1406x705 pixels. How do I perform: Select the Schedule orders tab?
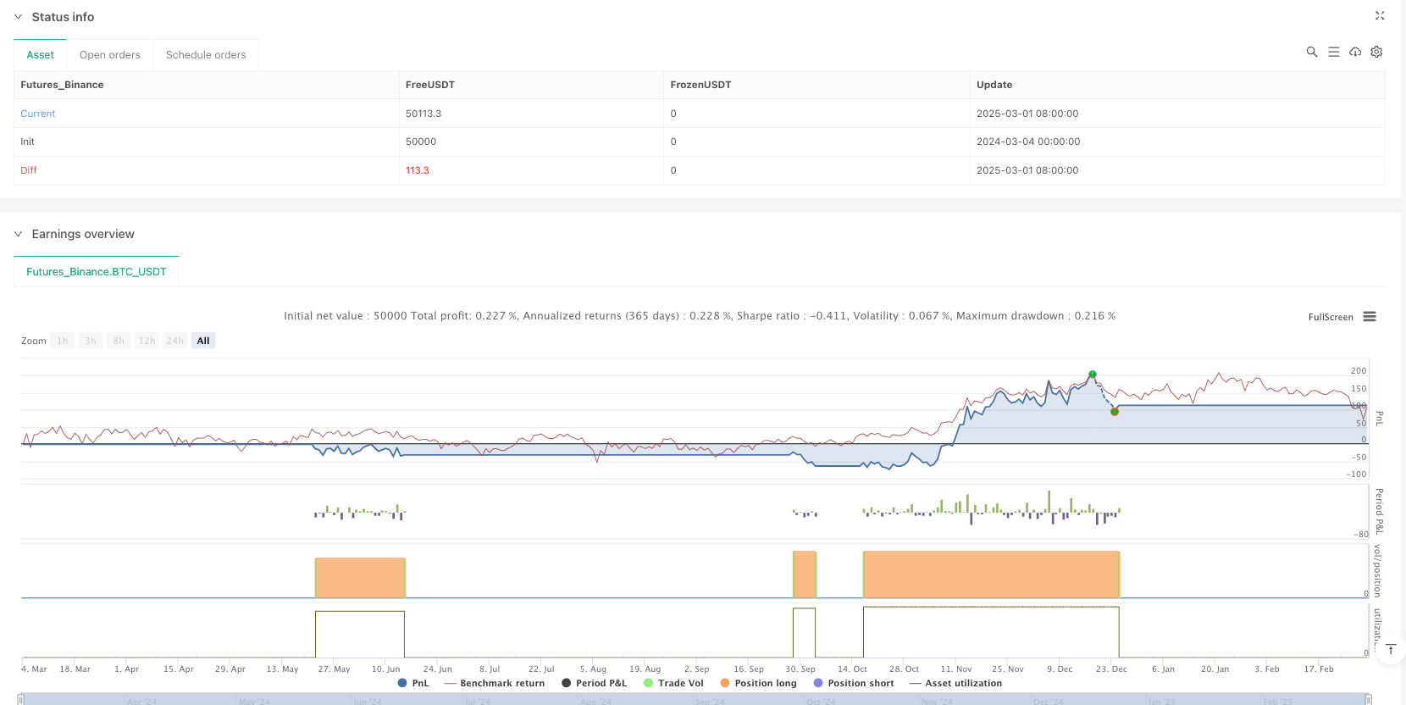point(206,55)
